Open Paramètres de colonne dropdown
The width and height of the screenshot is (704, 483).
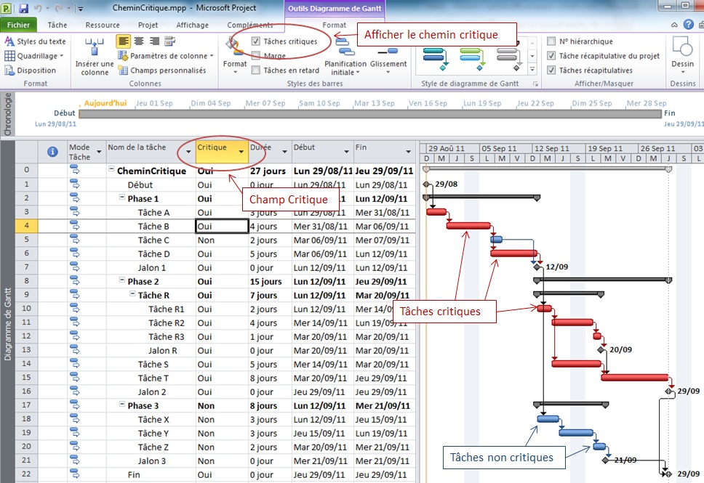click(166, 56)
